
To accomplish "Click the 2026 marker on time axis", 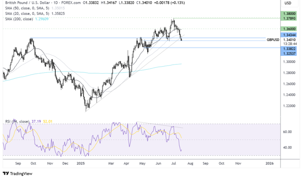I will [269, 163].
